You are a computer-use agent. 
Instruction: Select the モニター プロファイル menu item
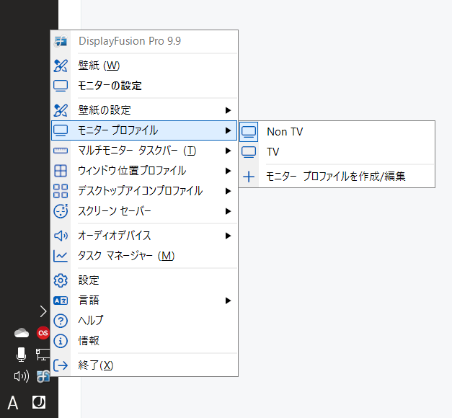coord(144,130)
